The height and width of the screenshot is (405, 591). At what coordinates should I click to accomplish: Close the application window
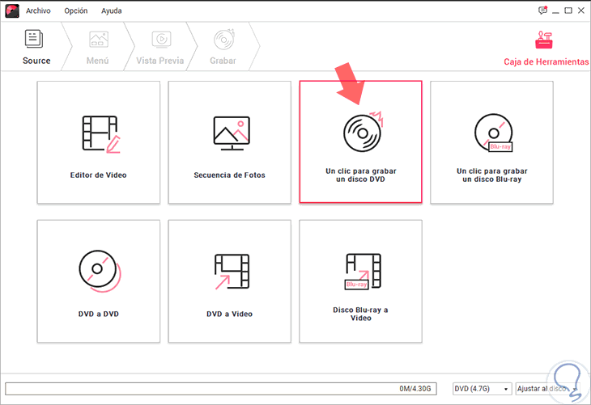[581, 11]
